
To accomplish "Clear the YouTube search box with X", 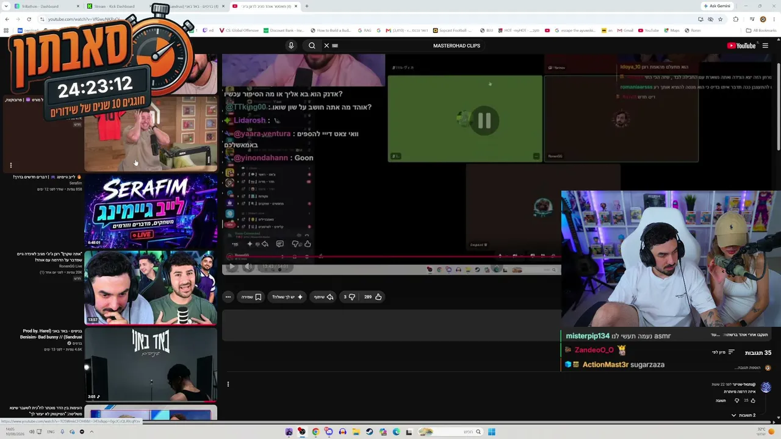I will 326,46.
